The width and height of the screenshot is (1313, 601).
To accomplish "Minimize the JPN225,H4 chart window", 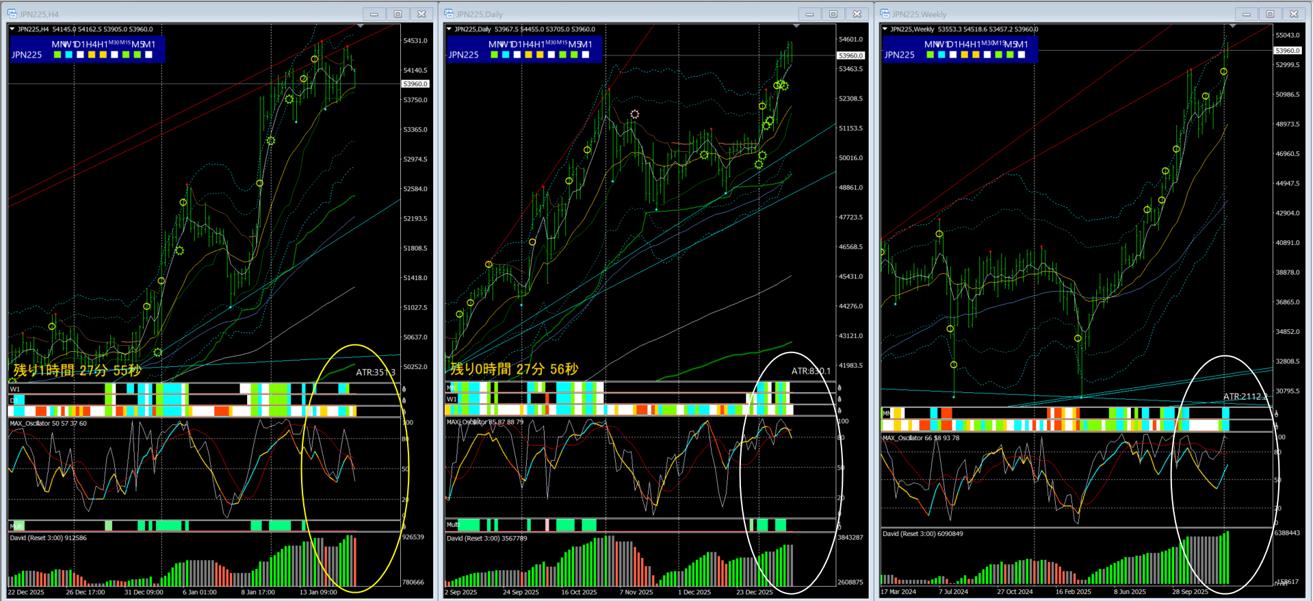I will [x=374, y=14].
